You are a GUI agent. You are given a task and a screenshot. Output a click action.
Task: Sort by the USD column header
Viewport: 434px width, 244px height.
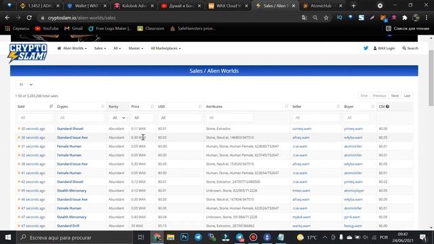(x=179, y=106)
